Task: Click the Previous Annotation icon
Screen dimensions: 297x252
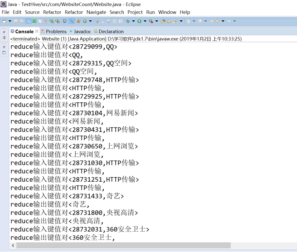Action: [200, 21]
